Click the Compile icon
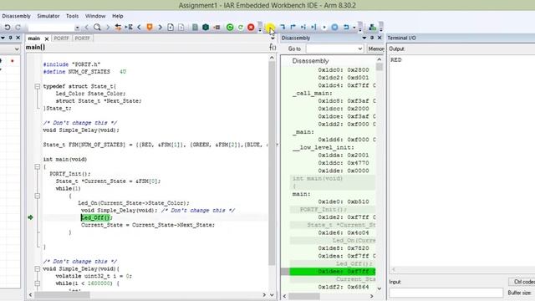 pyautogui.click(x=195, y=27)
